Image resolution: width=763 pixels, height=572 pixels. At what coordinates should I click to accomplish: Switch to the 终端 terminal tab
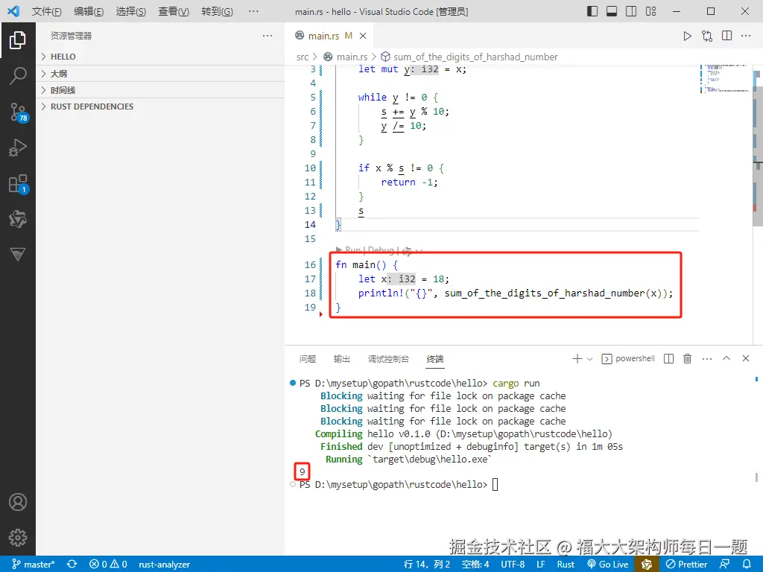coord(435,359)
